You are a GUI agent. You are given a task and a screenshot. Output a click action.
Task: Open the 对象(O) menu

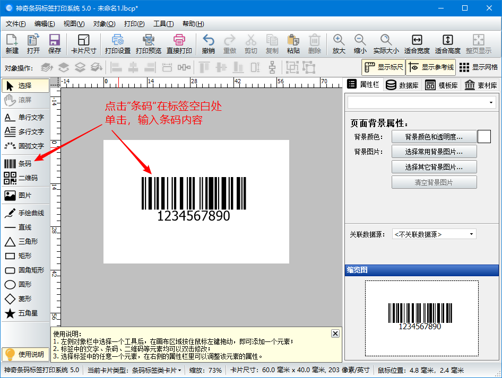coord(104,24)
